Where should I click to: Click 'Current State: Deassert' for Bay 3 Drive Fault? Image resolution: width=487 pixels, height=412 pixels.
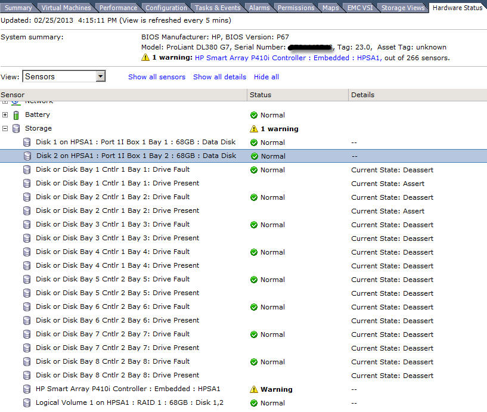[392, 225]
